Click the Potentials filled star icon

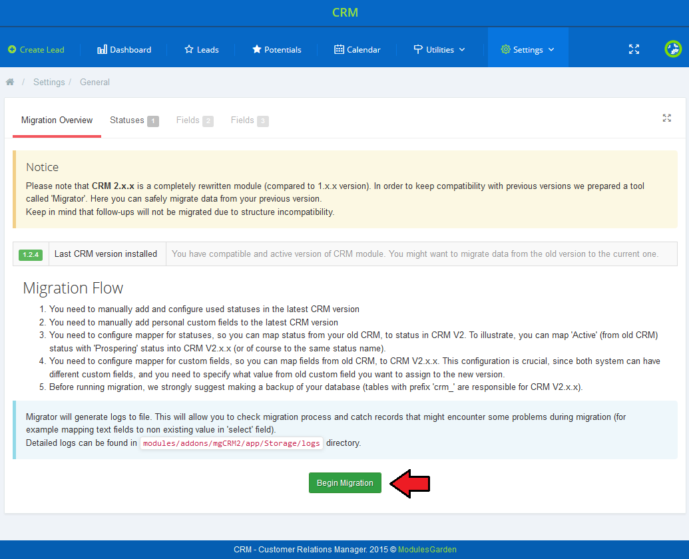pyautogui.click(x=256, y=49)
